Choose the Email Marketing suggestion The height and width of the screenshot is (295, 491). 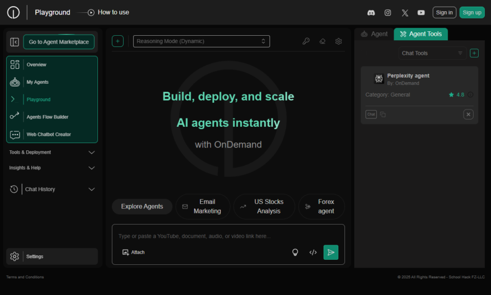click(203, 207)
